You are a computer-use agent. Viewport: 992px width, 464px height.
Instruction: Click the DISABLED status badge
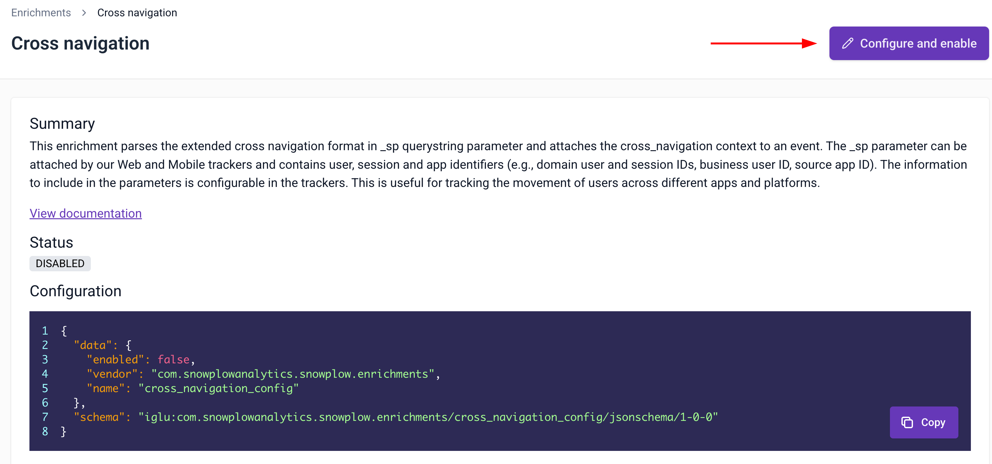(x=60, y=264)
